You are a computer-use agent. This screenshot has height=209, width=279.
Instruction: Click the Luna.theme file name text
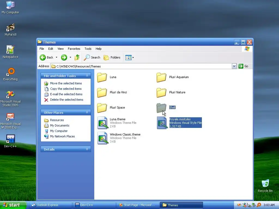click(x=118, y=119)
